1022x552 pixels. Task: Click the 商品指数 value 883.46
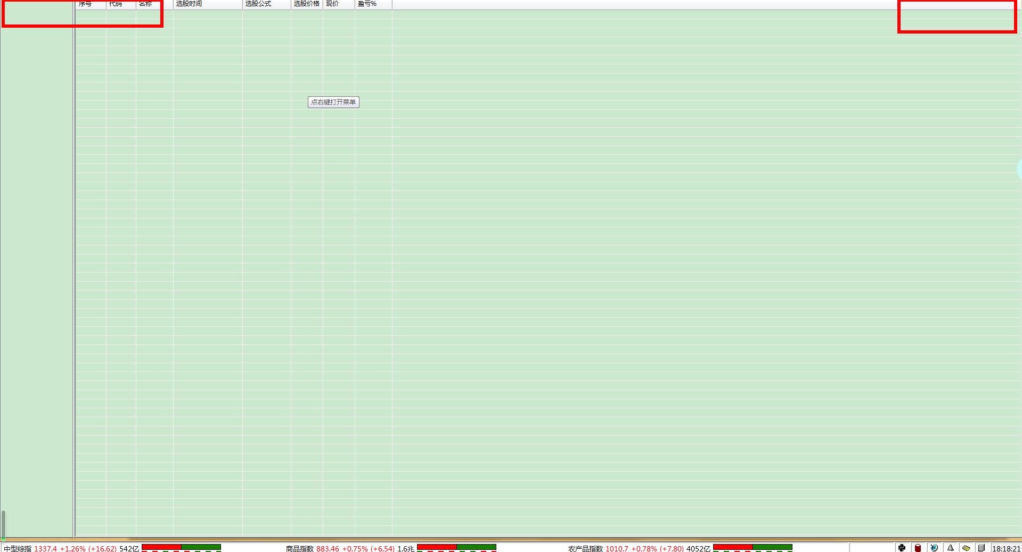pos(328,548)
